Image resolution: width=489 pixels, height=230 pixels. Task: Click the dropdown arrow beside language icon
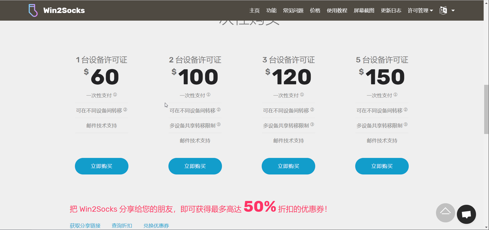pyautogui.click(x=453, y=11)
